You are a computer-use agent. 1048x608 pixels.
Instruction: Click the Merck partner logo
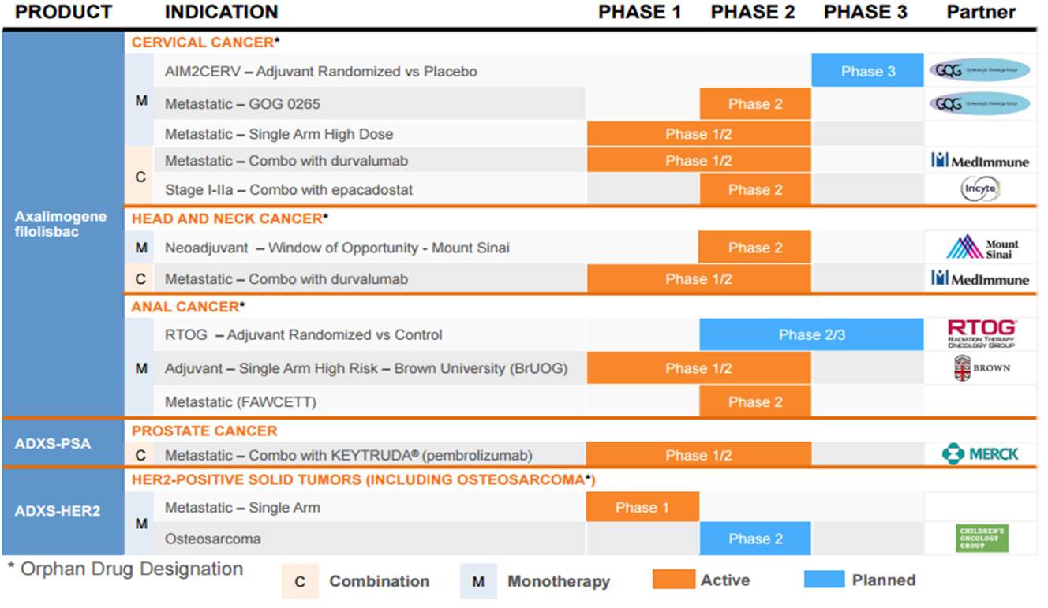(980, 454)
